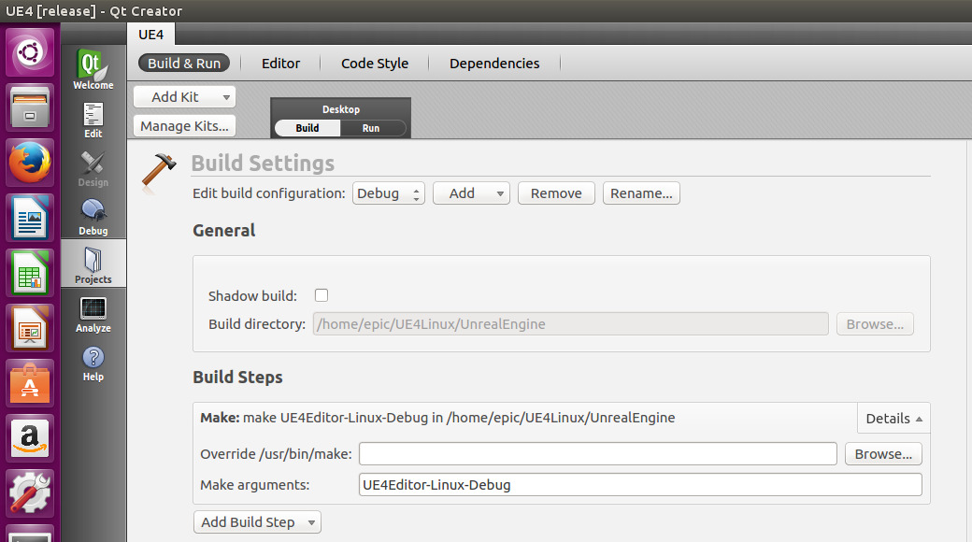Switch Desktop kit to Run settings
Image resolution: width=972 pixels, height=542 pixels.
(371, 128)
